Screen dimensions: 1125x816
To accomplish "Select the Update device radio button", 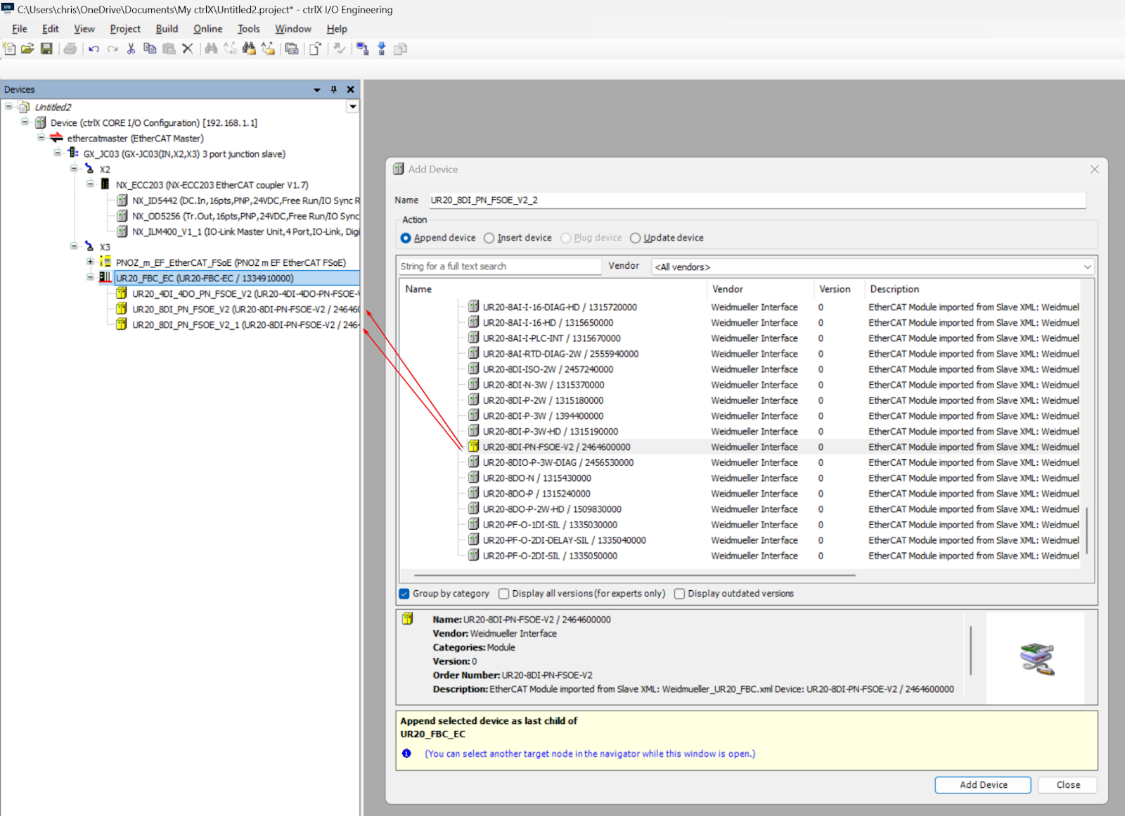I will [636, 238].
